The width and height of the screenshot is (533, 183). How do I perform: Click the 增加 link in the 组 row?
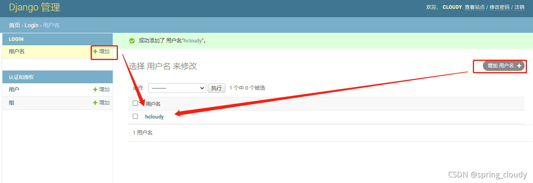(x=101, y=103)
